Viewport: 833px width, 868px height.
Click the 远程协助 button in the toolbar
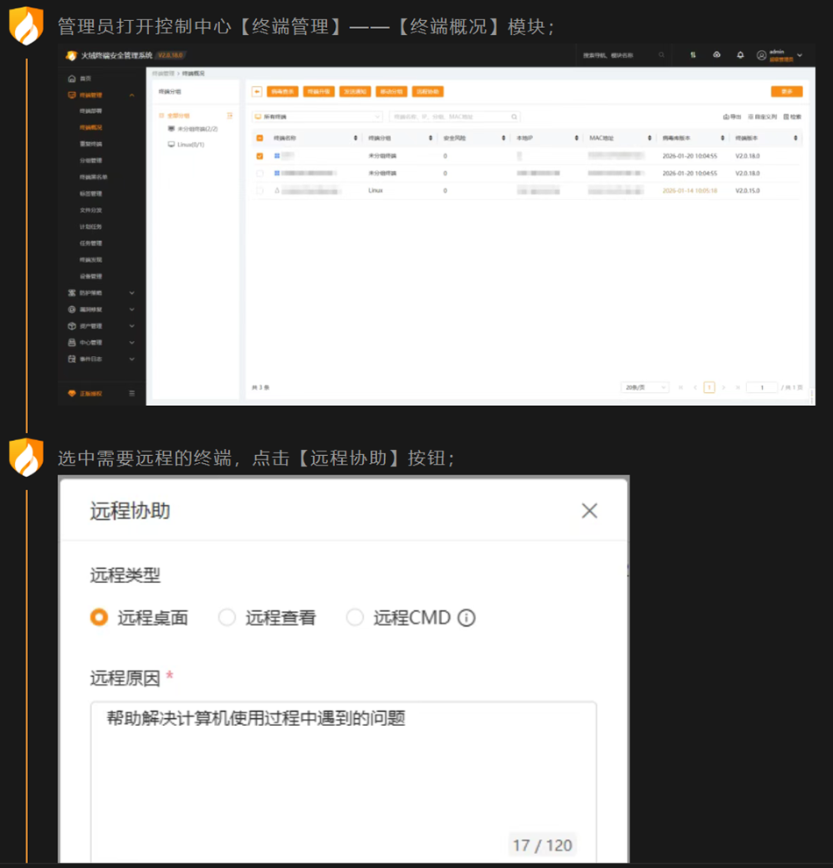(x=427, y=91)
